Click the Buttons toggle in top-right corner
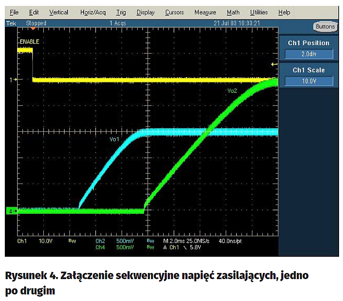The width and height of the screenshot is (343, 301). [x=325, y=27]
